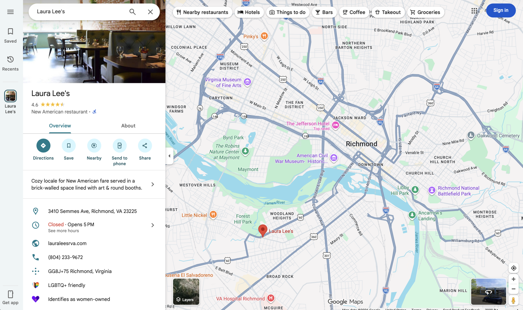Click the red Laura Lee's pin
The height and width of the screenshot is (310, 523).
point(263,231)
